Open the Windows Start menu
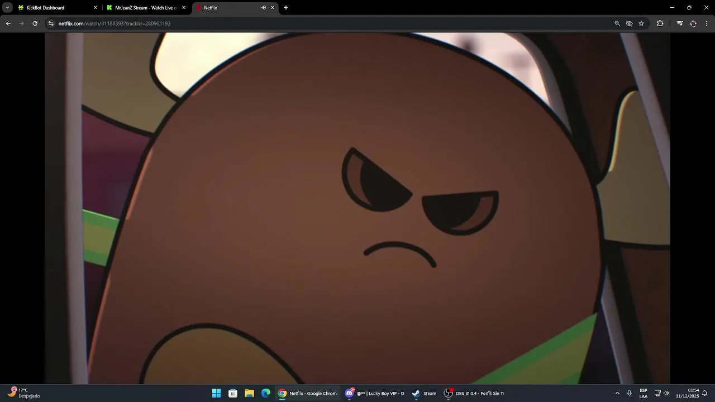 (x=216, y=393)
